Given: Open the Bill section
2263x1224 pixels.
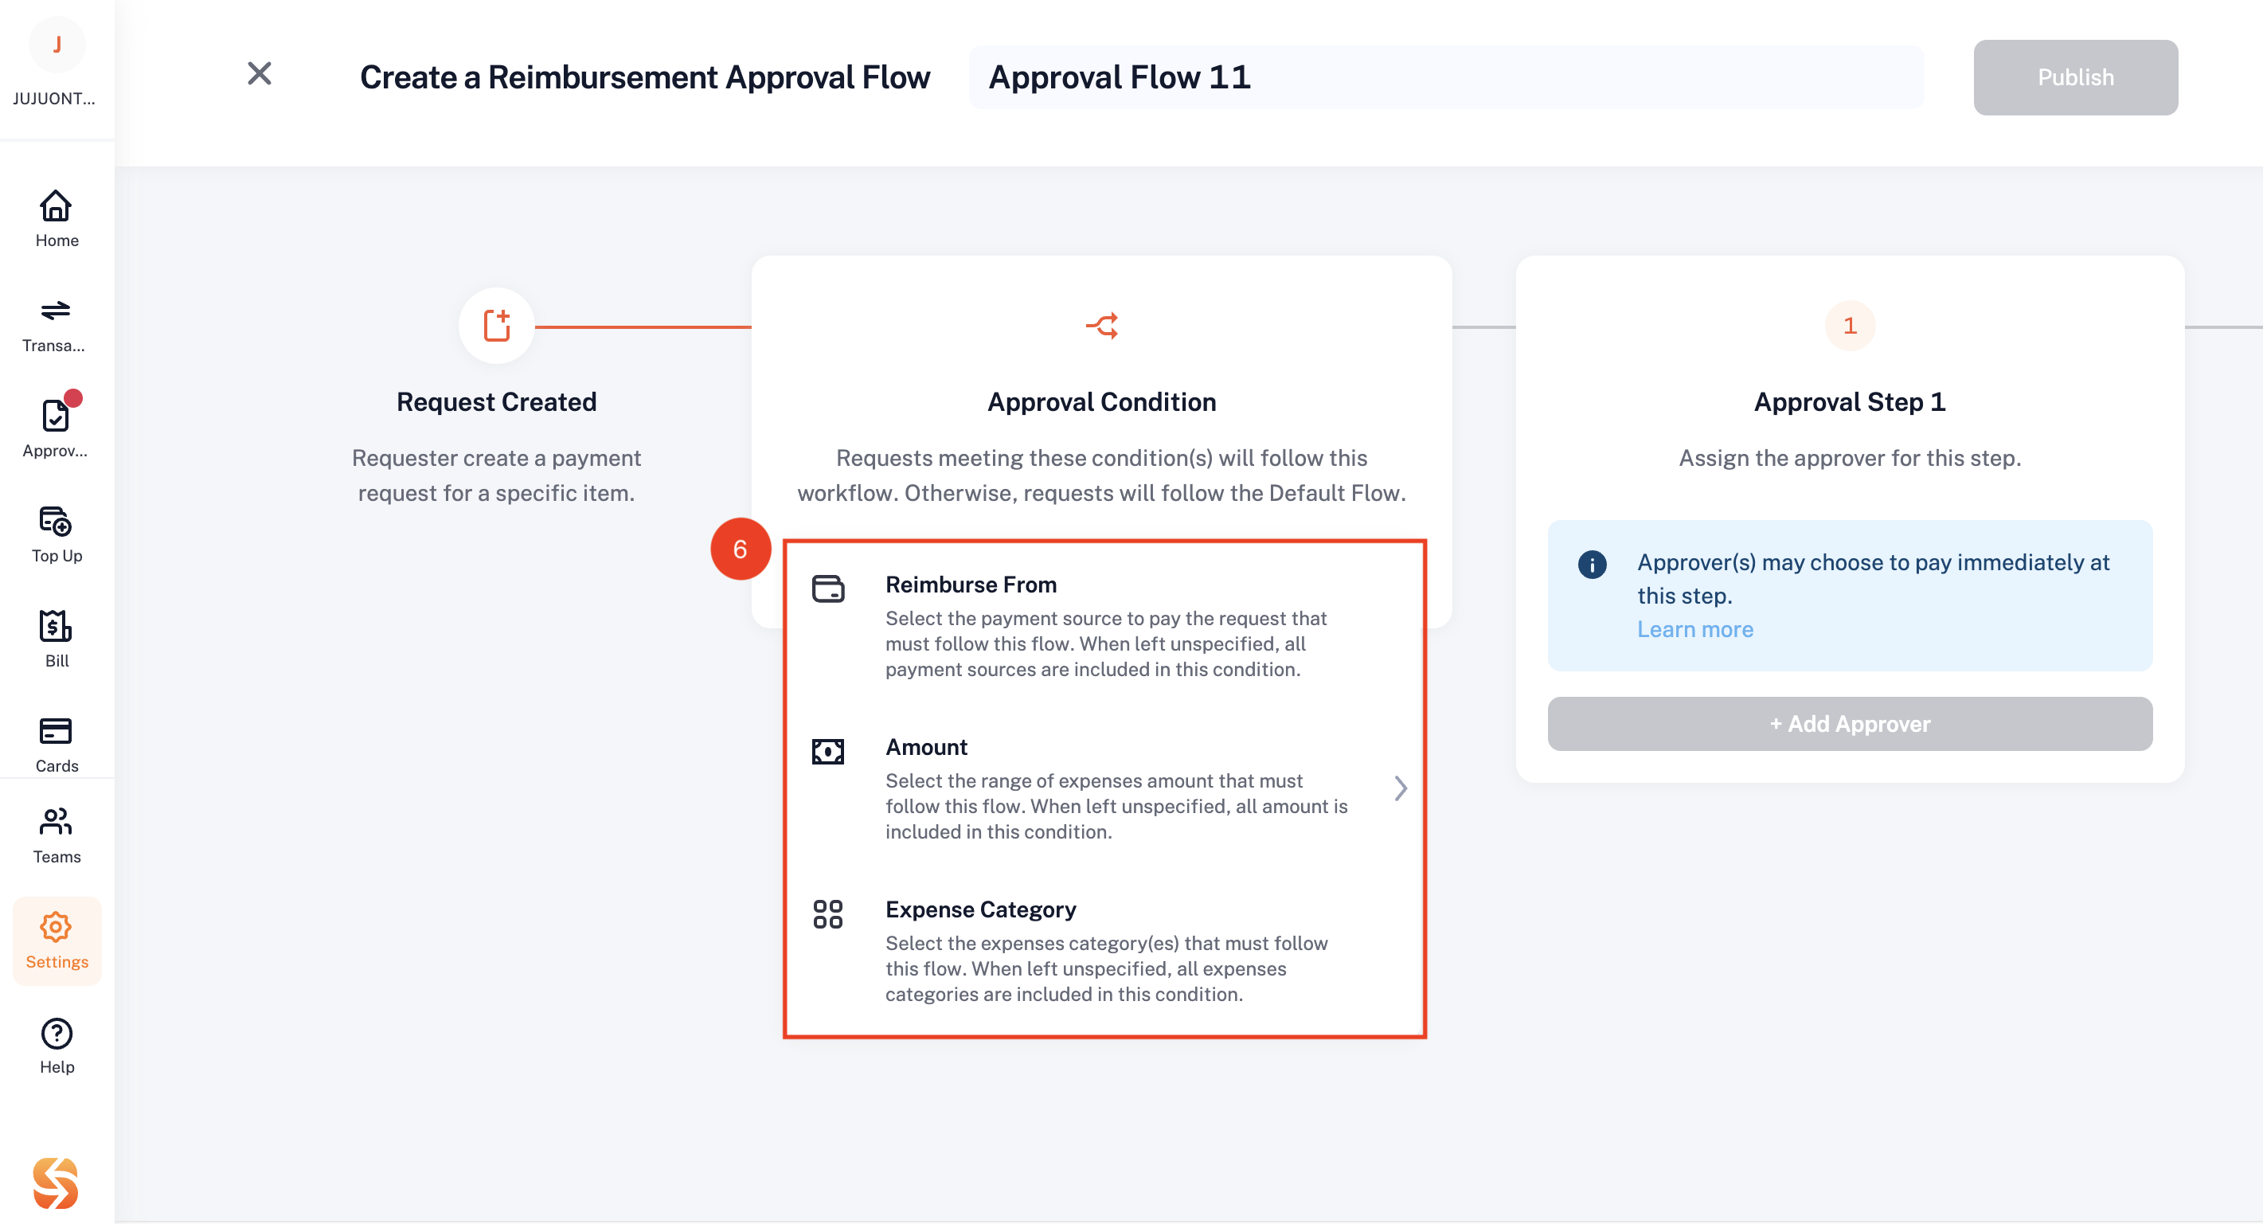Looking at the screenshot, I should [x=57, y=639].
